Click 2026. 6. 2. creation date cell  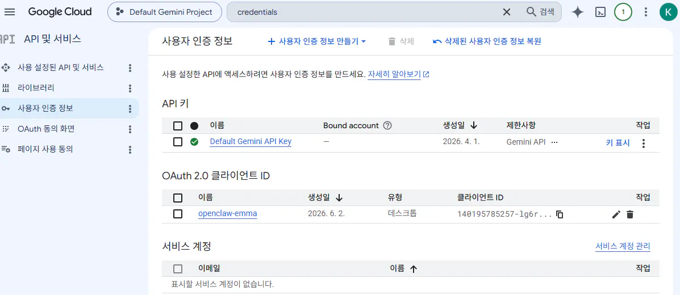(326, 213)
